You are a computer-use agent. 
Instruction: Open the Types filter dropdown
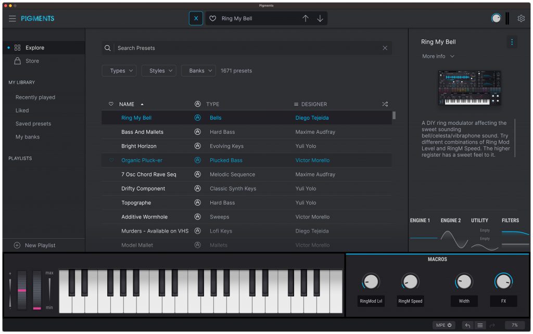[x=119, y=70]
